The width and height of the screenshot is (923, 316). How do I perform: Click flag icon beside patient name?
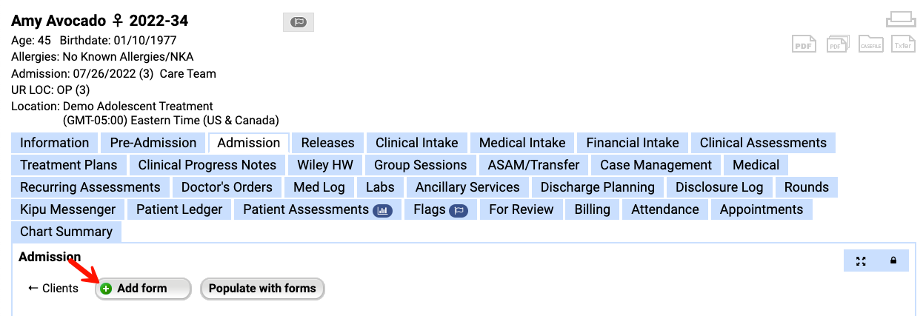pos(299,22)
